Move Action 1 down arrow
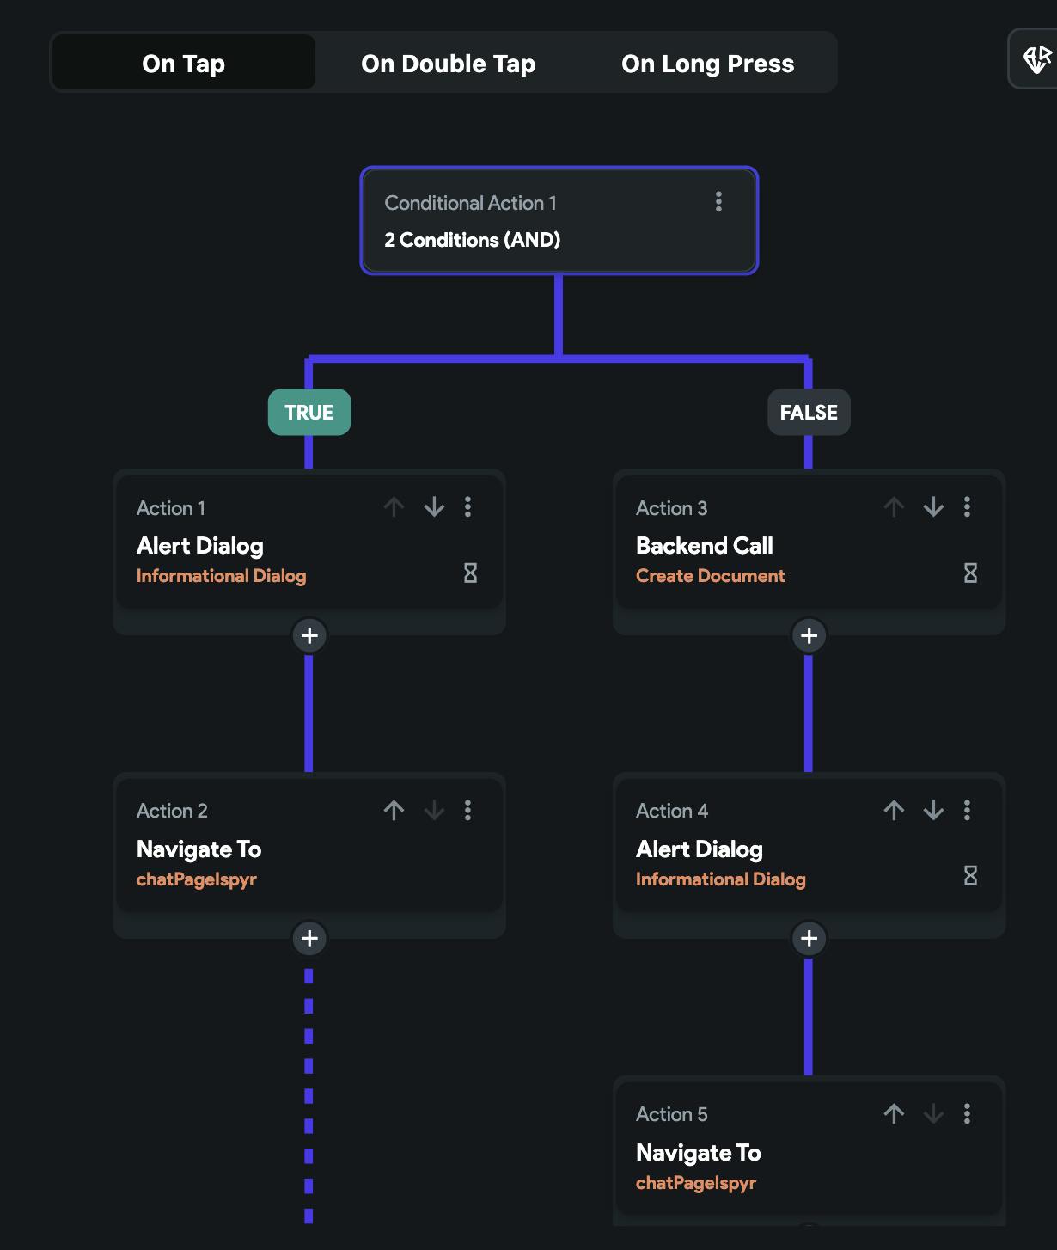The image size is (1057, 1250). [x=434, y=507]
